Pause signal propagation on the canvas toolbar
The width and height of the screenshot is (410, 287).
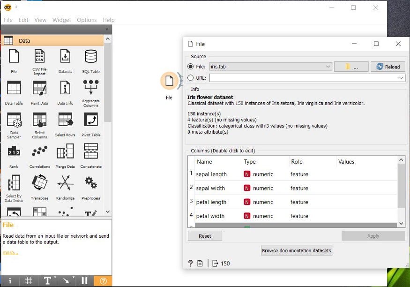coord(84,280)
